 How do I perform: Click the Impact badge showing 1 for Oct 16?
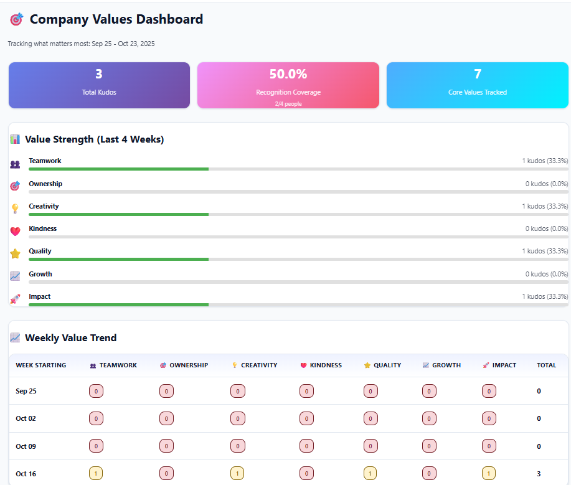pos(489,473)
